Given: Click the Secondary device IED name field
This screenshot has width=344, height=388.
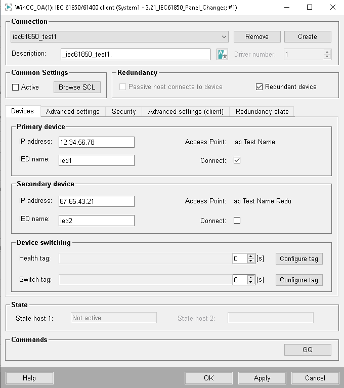Looking at the screenshot, I should [x=97, y=221].
